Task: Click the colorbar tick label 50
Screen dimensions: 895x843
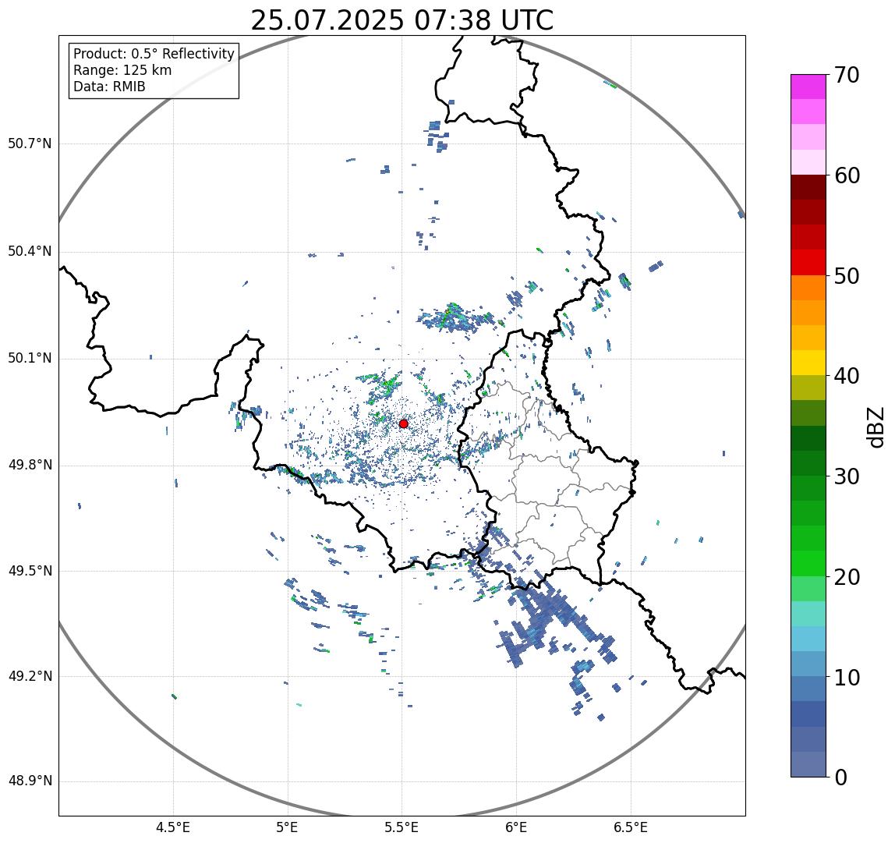Action: 847,276
